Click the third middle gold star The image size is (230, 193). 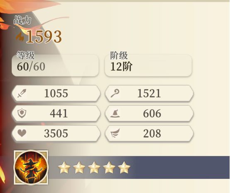coord(94,168)
